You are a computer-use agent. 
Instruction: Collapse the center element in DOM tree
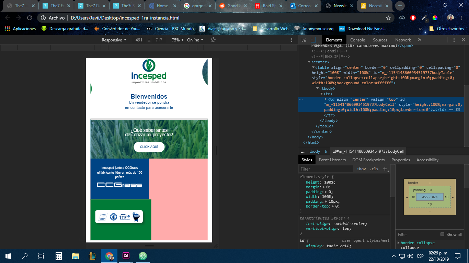(x=309, y=62)
